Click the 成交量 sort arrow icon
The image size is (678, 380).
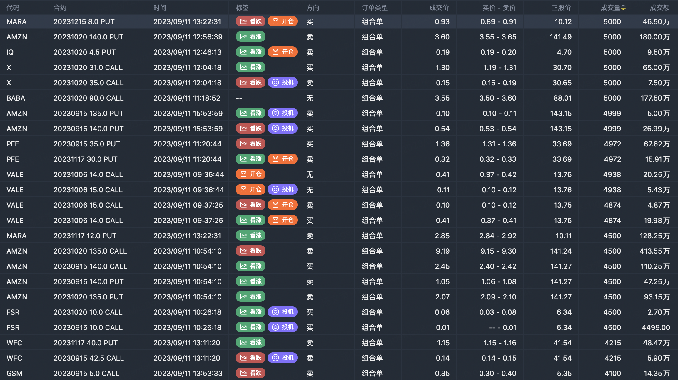[623, 8]
